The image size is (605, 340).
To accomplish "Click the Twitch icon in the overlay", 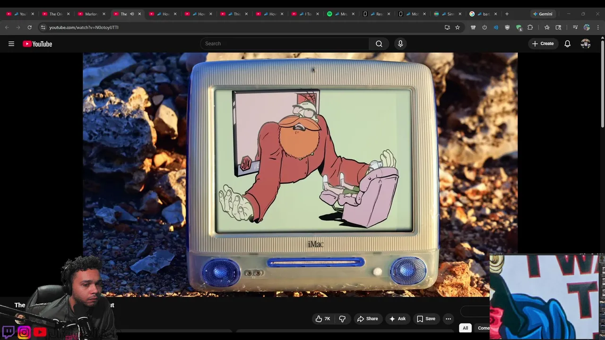I will click(x=8, y=332).
